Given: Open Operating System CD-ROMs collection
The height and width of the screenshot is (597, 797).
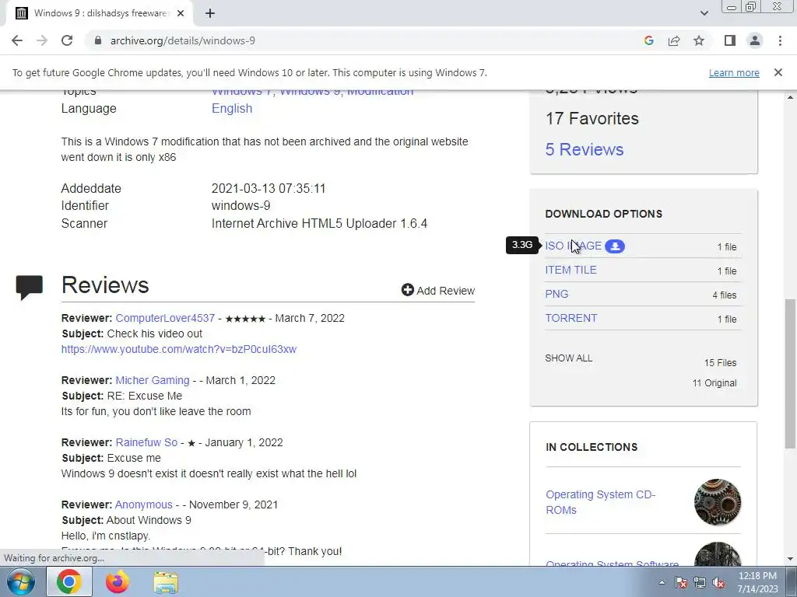Looking at the screenshot, I should click(x=600, y=502).
